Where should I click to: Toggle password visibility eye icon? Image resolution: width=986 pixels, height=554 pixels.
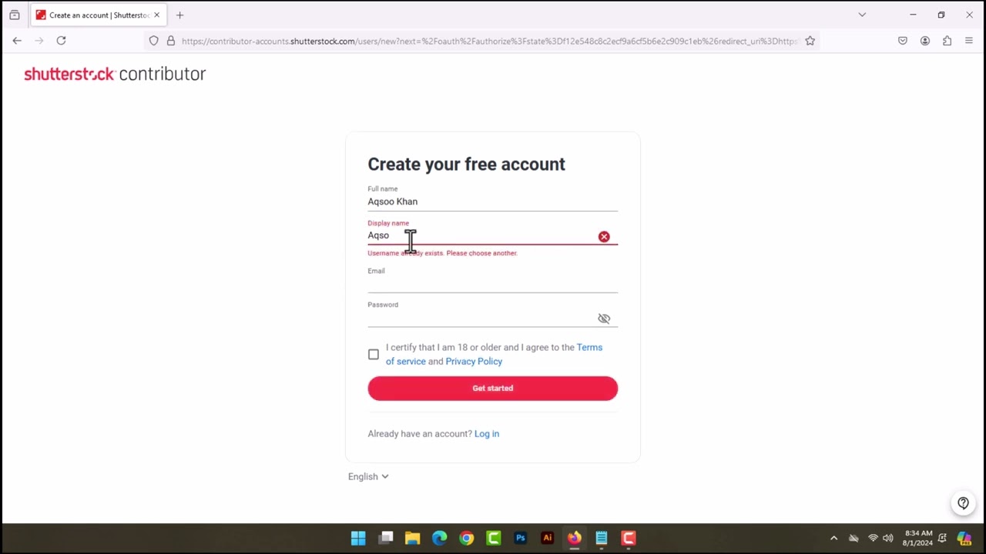pos(604,319)
